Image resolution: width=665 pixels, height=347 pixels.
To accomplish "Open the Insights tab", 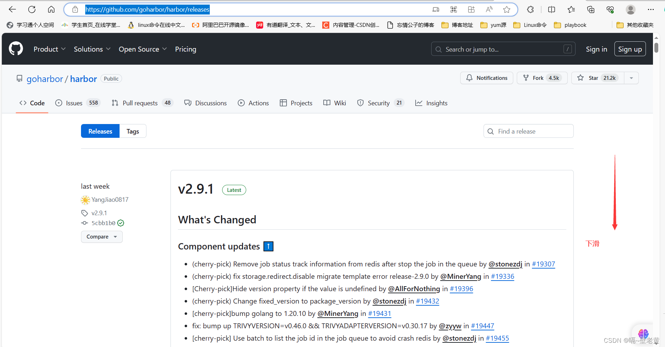I will pyautogui.click(x=431, y=103).
